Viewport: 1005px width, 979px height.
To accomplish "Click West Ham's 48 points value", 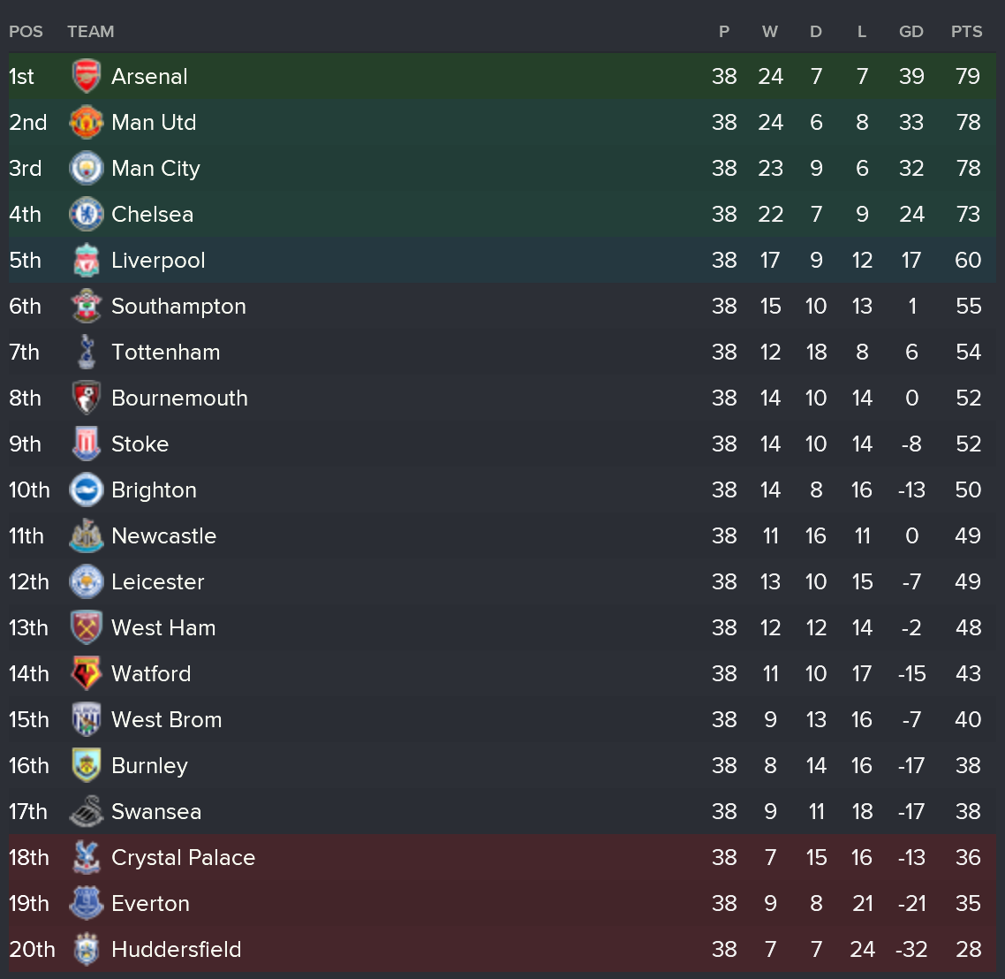I will click(968, 628).
